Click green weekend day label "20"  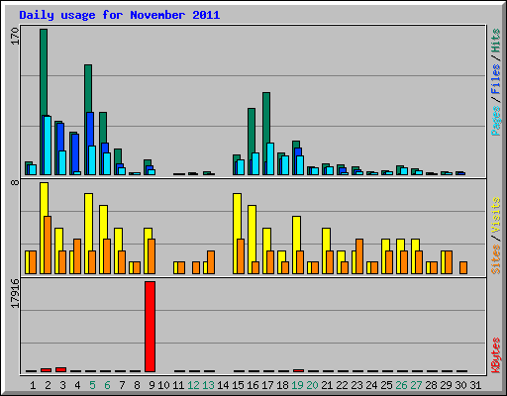click(x=312, y=385)
